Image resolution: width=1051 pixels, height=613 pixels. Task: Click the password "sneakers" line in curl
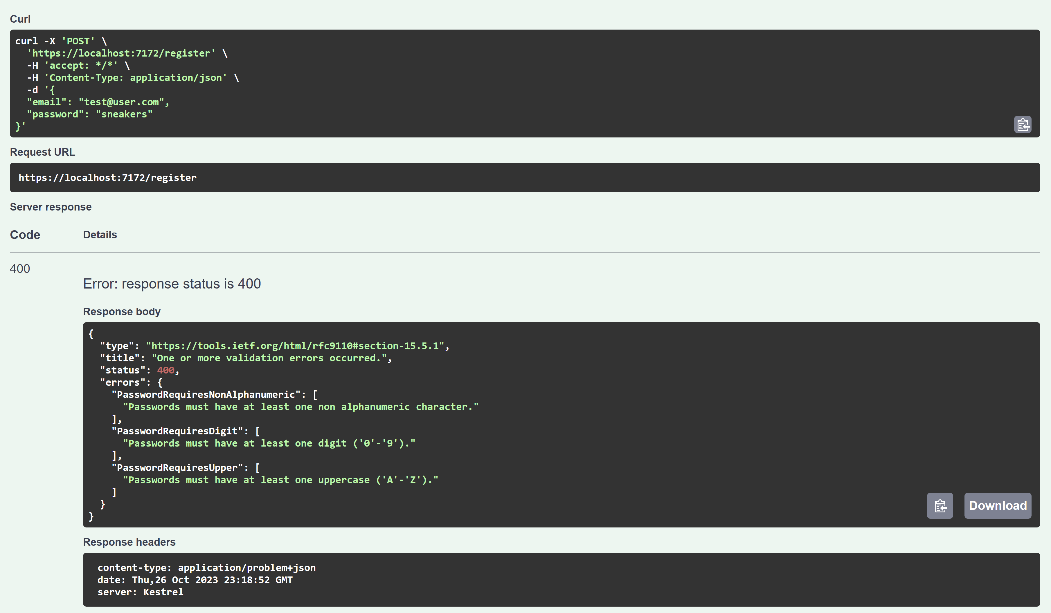pos(90,114)
